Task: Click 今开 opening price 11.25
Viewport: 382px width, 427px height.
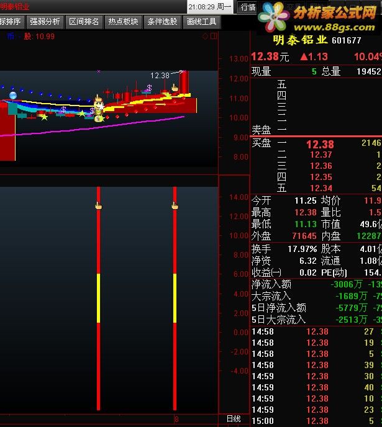Action: point(305,200)
